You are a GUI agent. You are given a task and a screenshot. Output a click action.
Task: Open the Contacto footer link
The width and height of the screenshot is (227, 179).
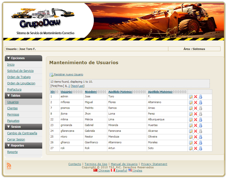(x=75, y=164)
